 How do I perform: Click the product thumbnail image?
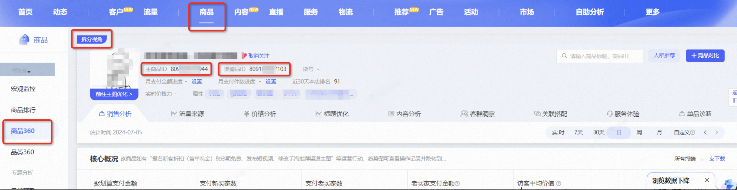point(114,69)
